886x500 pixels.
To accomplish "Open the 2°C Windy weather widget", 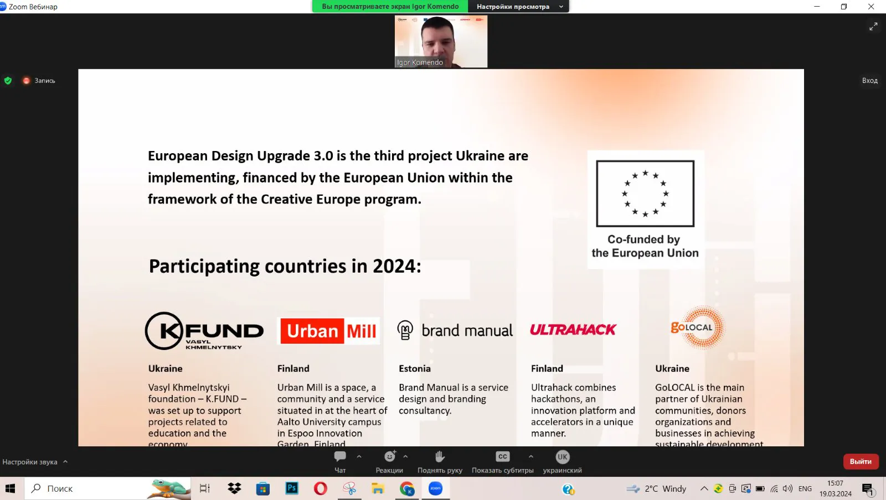I will click(x=657, y=489).
